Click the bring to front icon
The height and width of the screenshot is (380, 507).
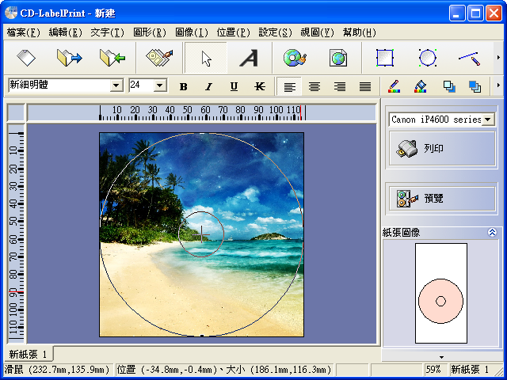[475, 86]
